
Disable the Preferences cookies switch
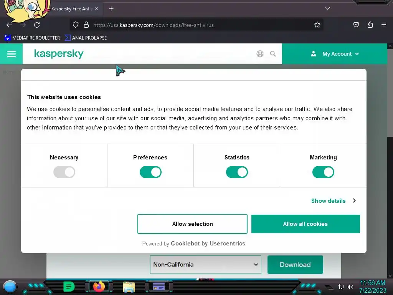pos(150,172)
